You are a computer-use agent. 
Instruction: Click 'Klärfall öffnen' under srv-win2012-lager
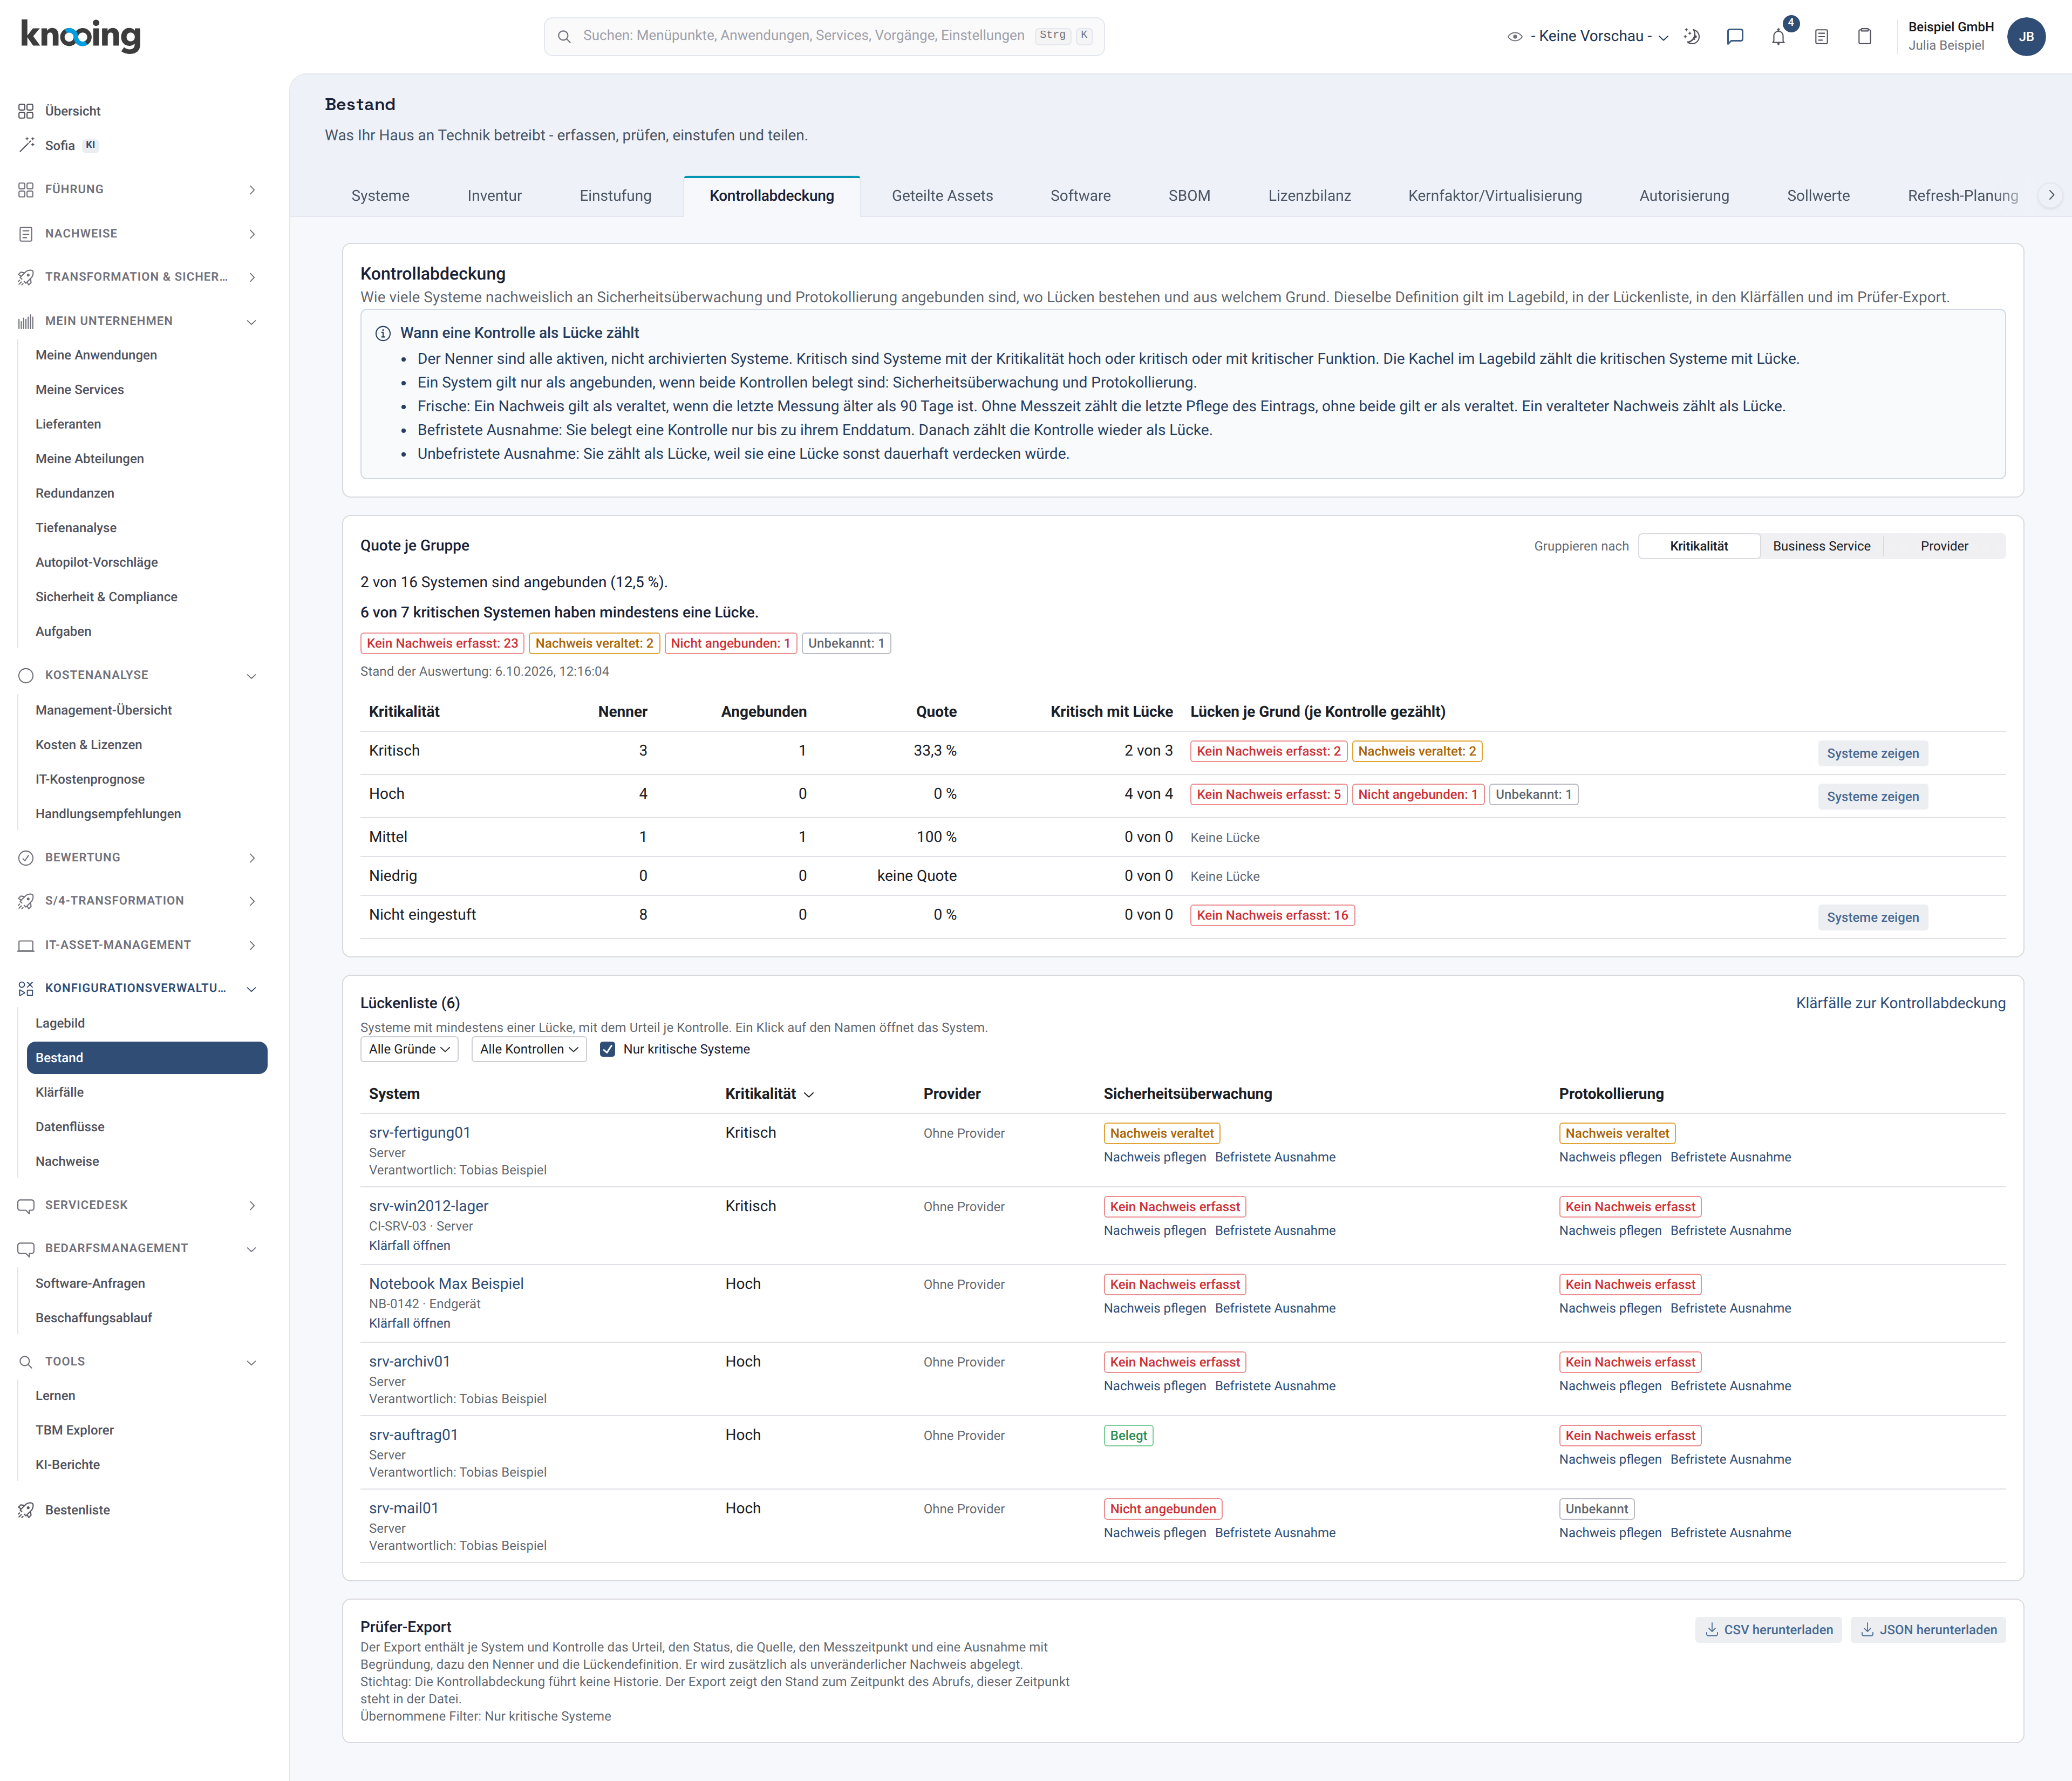click(409, 1246)
